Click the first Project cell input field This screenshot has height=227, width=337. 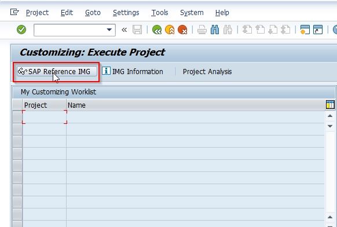click(x=45, y=117)
